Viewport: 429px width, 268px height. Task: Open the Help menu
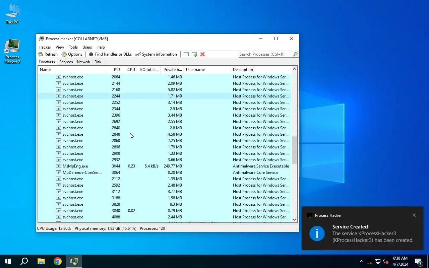click(101, 47)
